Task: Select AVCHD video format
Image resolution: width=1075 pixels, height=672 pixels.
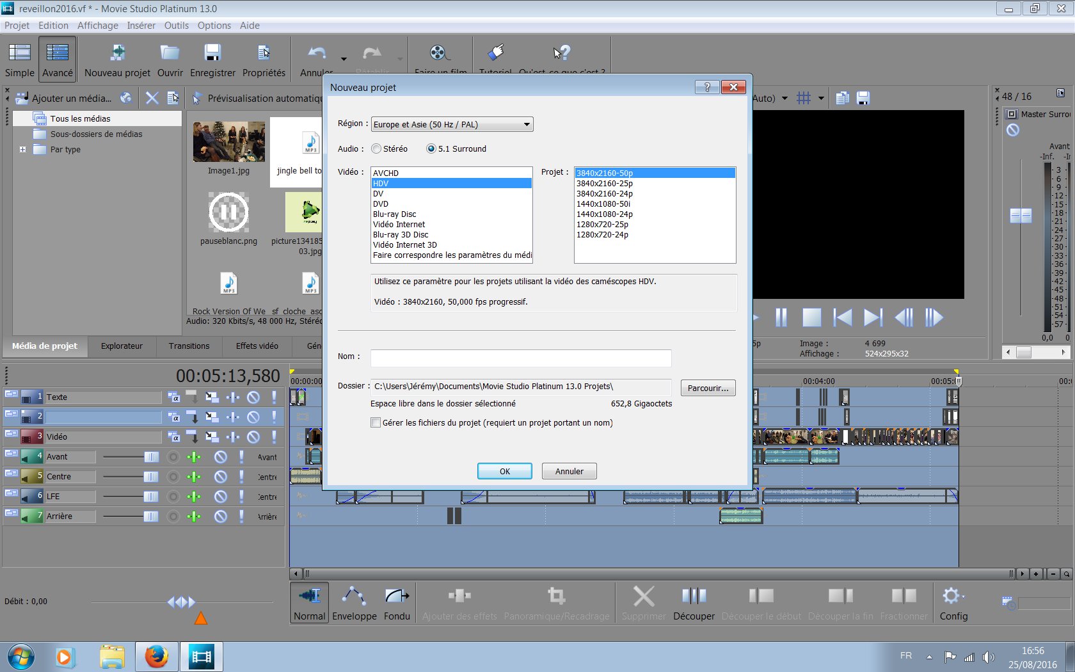Action: point(452,173)
